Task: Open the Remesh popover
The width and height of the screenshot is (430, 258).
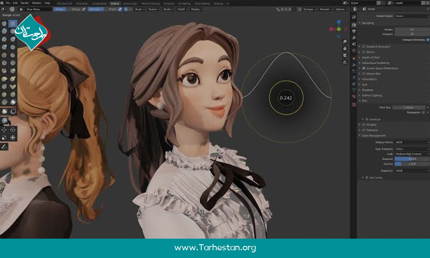Action: tap(326, 9)
